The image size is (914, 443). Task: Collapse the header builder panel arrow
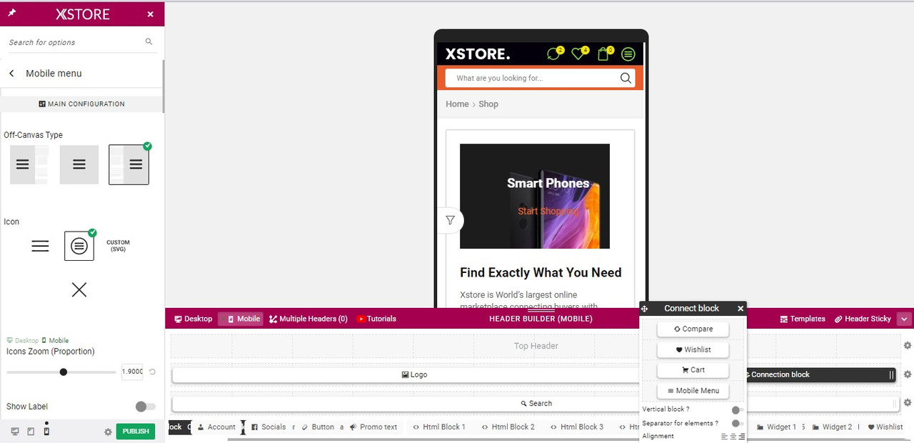[905, 319]
